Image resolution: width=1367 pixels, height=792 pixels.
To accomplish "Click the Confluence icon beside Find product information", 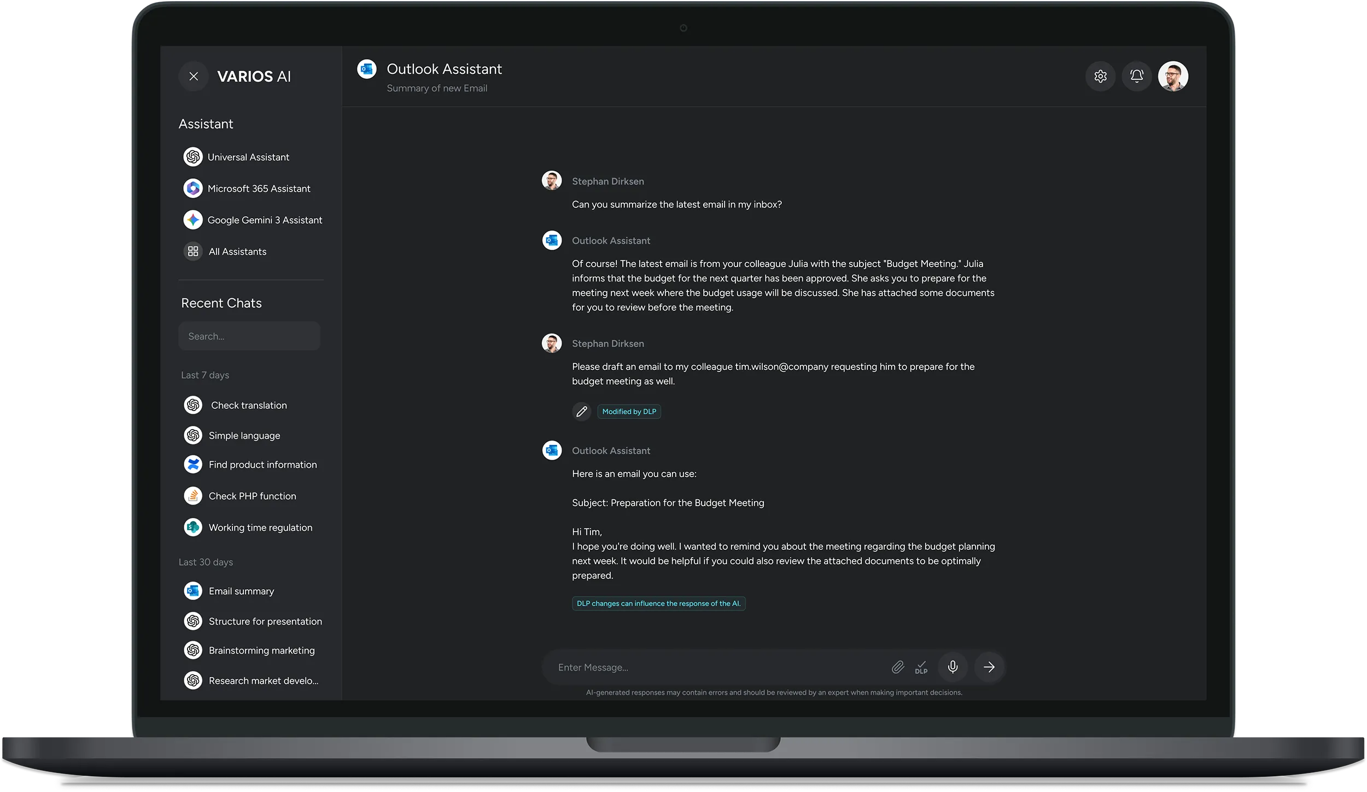I will pyautogui.click(x=193, y=465).
